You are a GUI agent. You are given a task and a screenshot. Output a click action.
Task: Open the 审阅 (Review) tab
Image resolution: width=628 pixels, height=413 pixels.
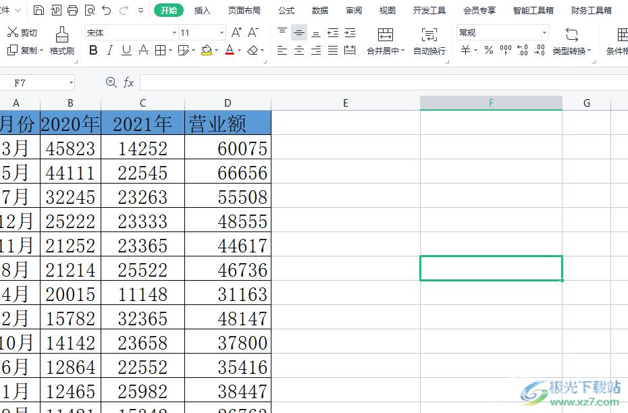[x=353, y=10]
